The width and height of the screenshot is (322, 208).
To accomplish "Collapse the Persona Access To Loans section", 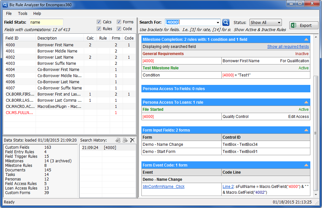I will pos(306,102).
